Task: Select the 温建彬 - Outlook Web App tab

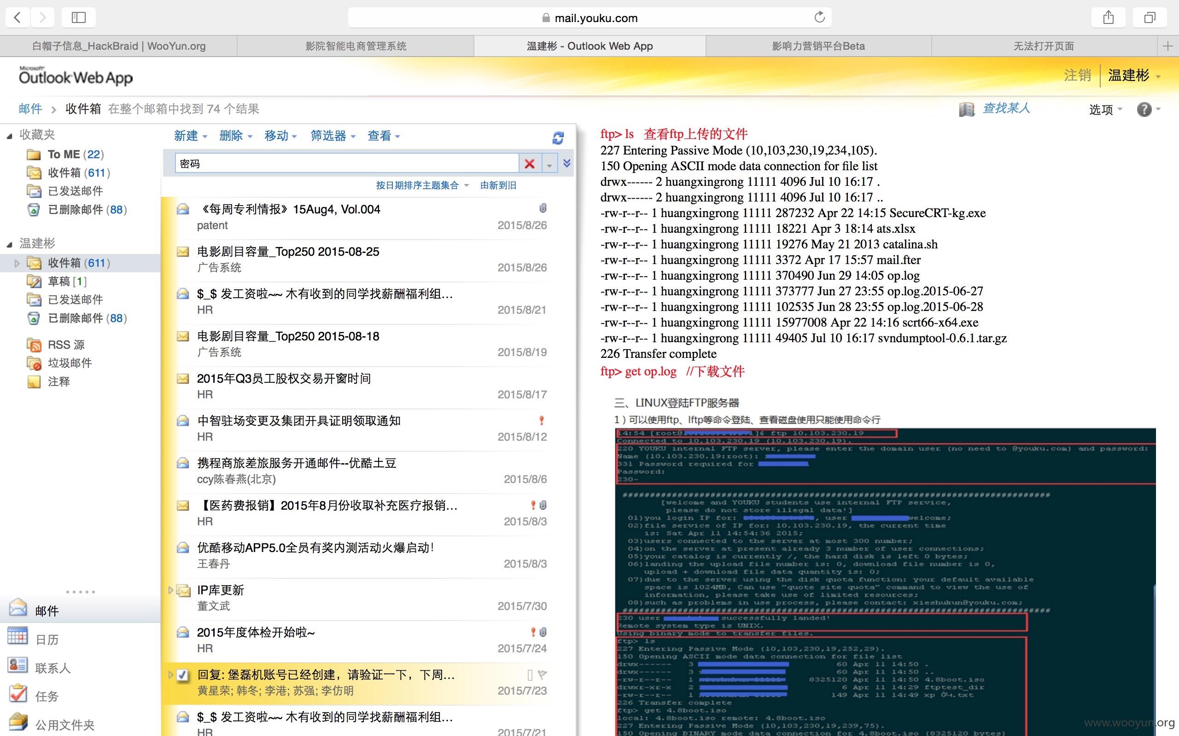Action: [589, 46]
